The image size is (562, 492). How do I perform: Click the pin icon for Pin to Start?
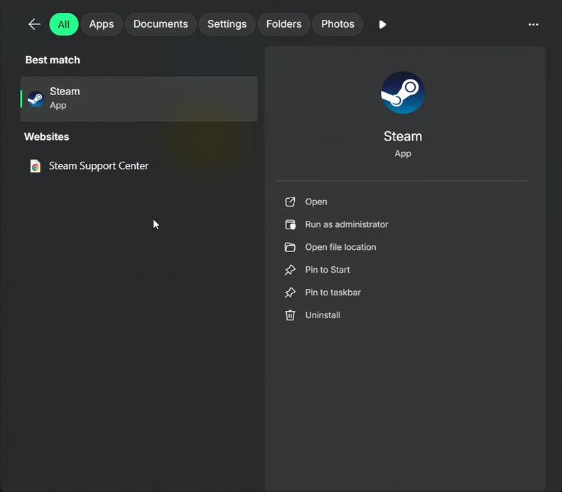[x=290, y=270]
